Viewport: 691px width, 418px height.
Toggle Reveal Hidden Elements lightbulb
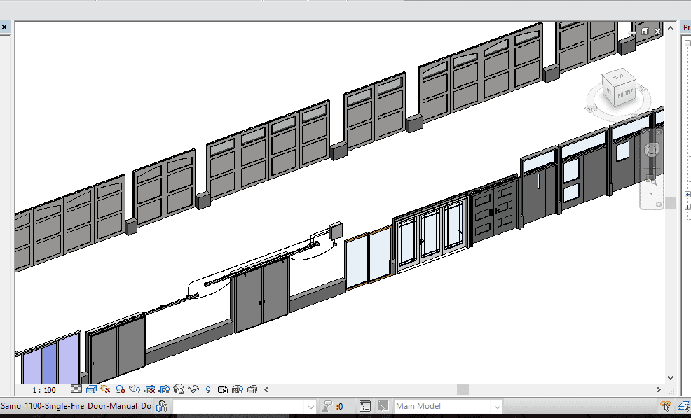(x=208, y=389)
